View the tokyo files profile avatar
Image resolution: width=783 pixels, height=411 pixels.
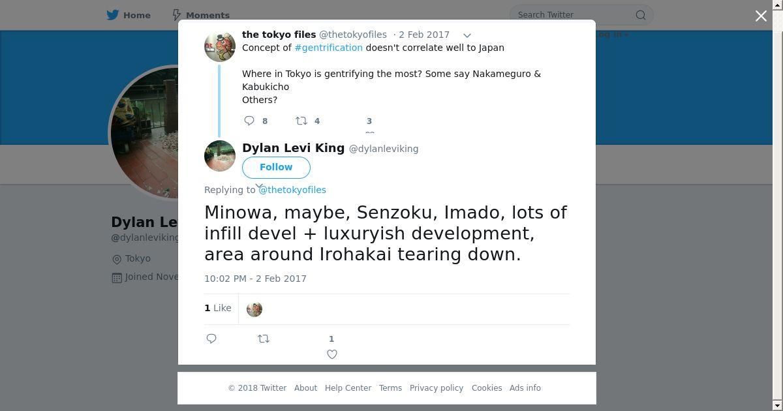220,46
